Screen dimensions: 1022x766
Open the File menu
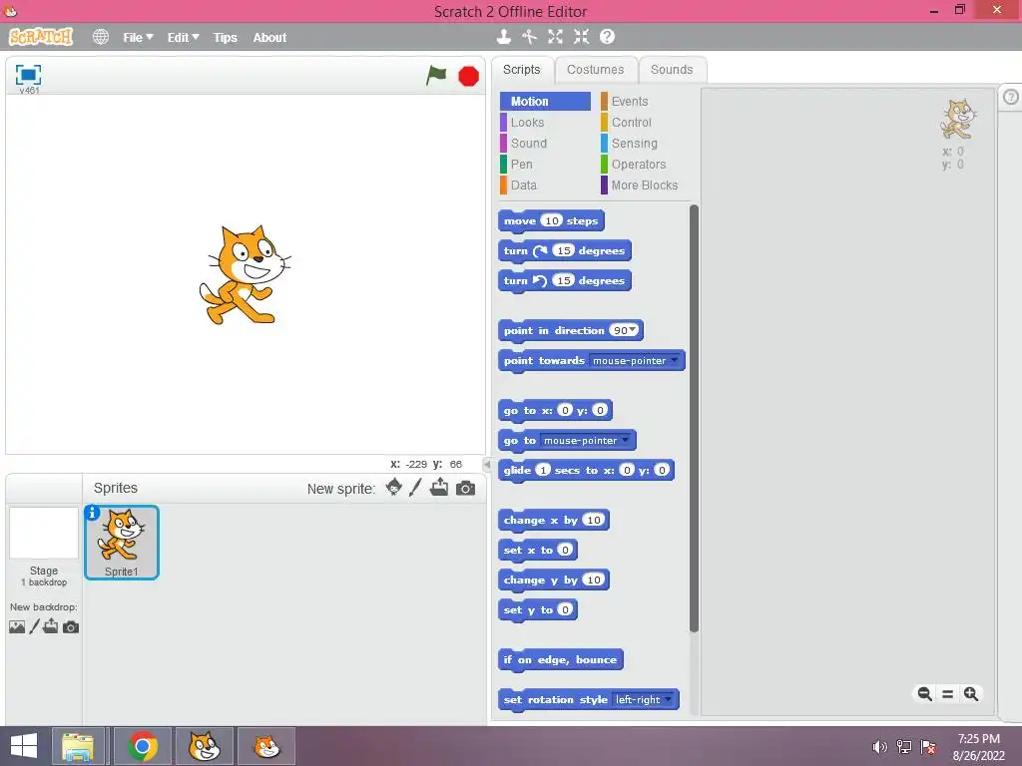click(x=138, y=38)
